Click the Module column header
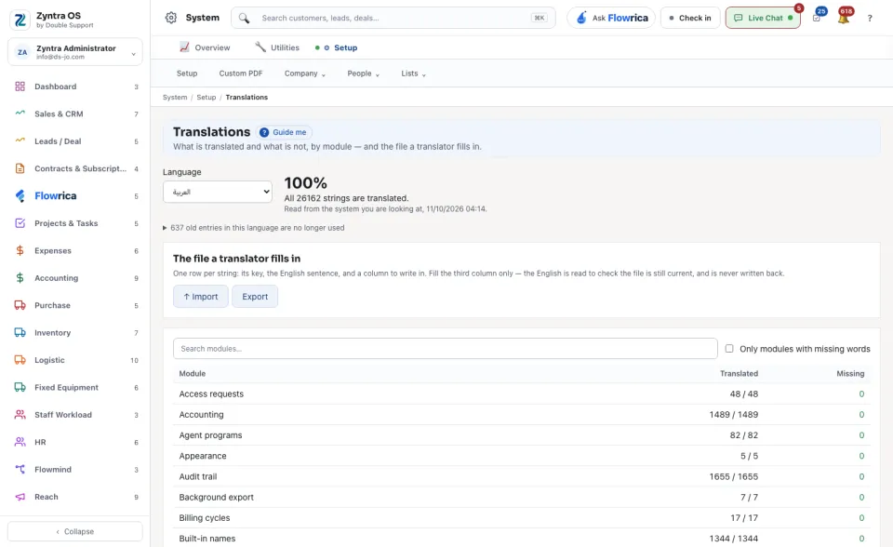893x547 pixels. pos(192,373)
